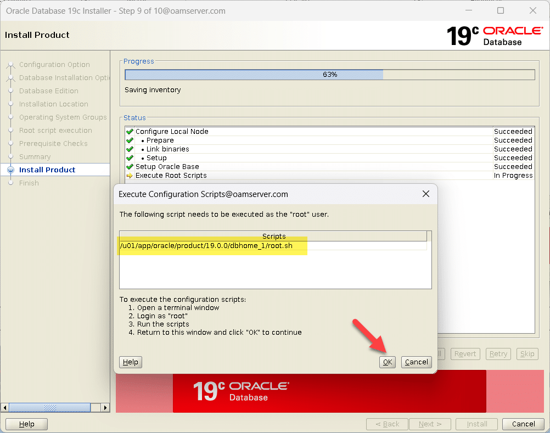Open Help in the scripts dialog

[x=131, y=362]
